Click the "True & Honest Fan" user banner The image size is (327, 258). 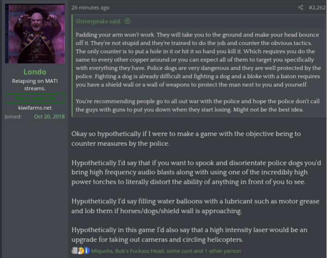35,98
